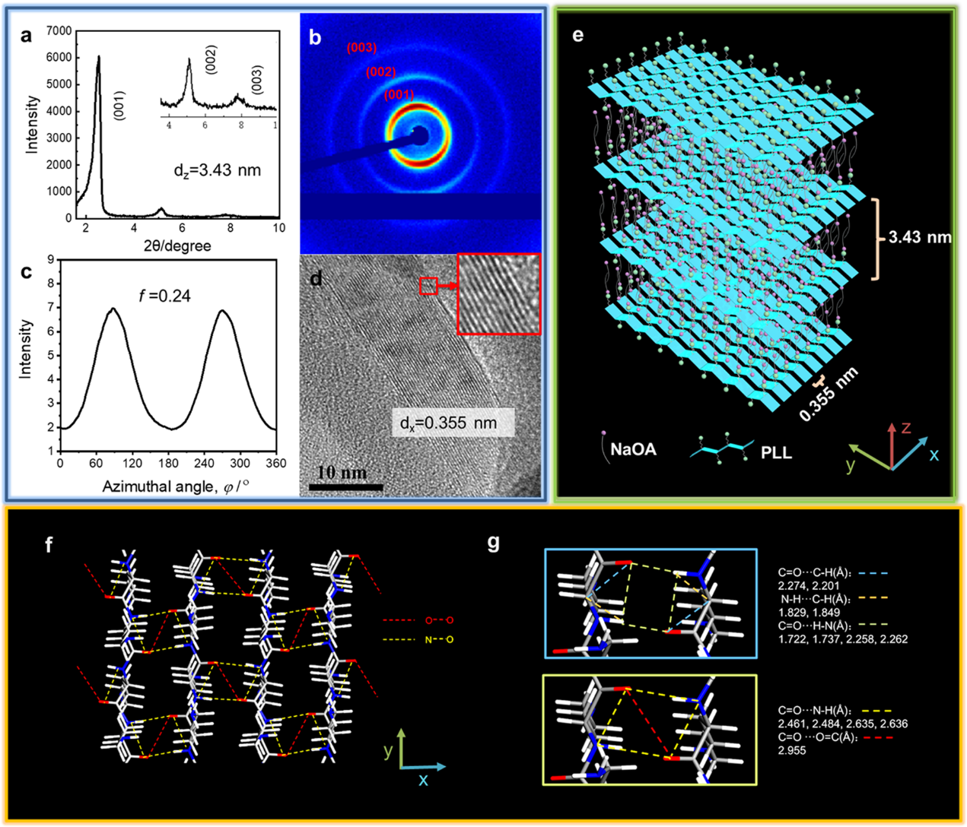Viewport: 967px width, 827px height.
Task: Click the red arrow pointing to the TEM inset
Action: pyautogui.click(x=447, y=287)
